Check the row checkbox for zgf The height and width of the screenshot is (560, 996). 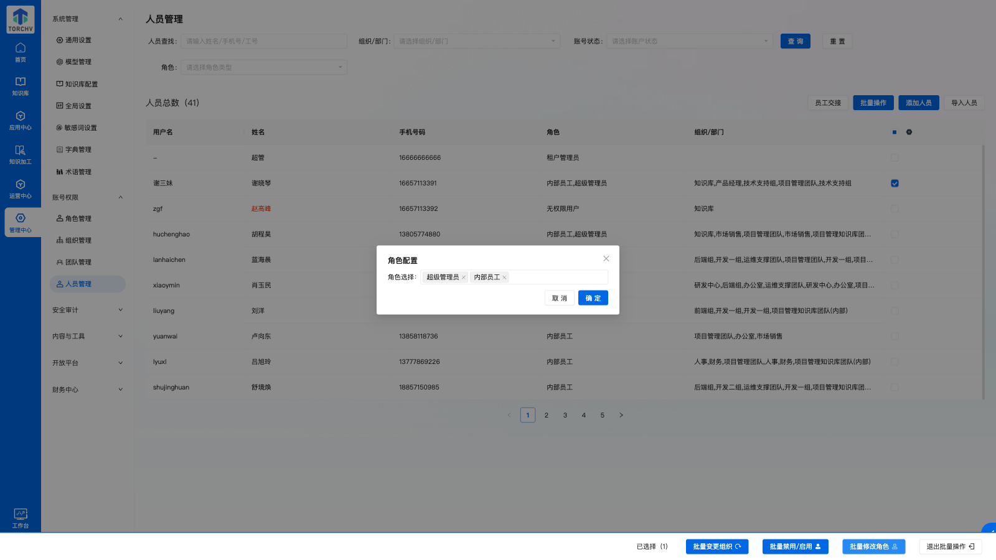895,208
